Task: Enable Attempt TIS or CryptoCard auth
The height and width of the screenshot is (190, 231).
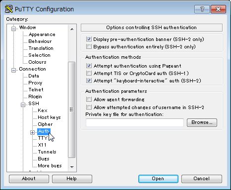Action: coord(89,73)
